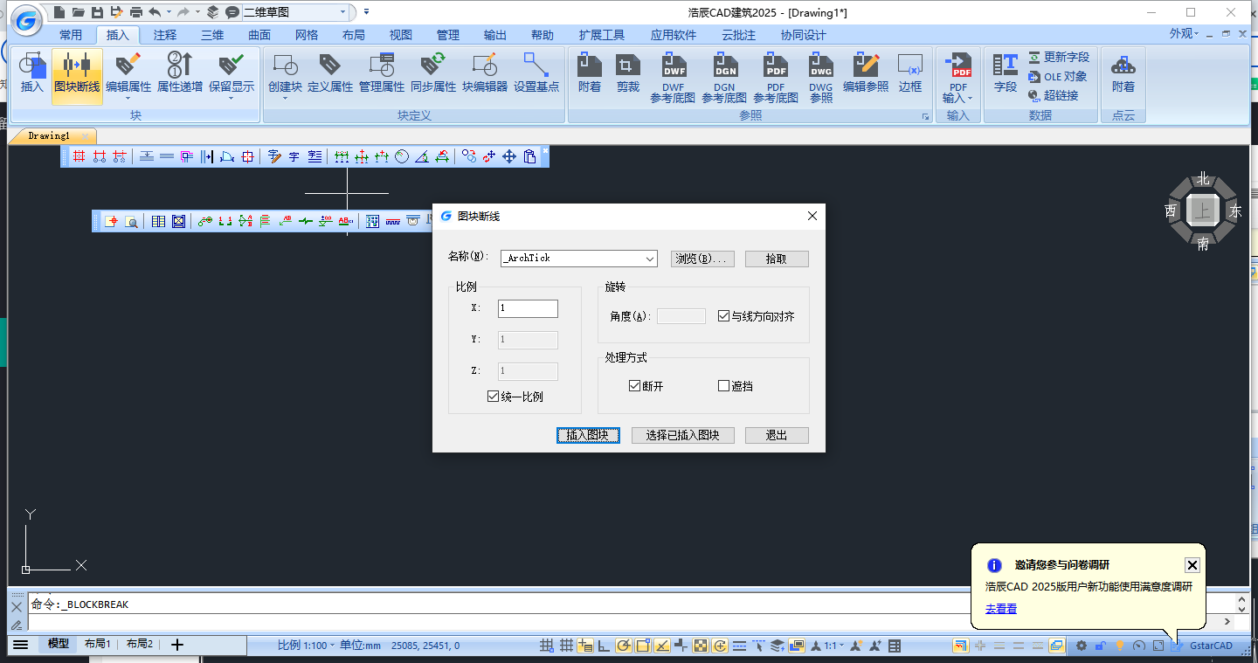1258x663 pixels.
Task: Click the 选择已插入图块 button
Action: [682, 435]
